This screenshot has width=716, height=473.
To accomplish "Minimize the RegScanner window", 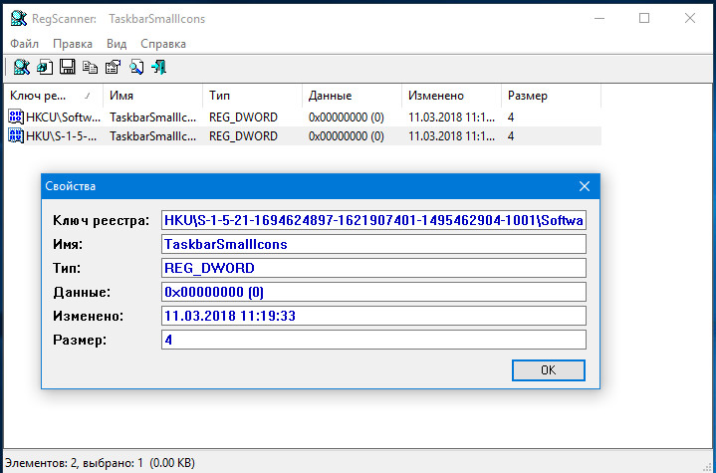I will coord(599,19).
